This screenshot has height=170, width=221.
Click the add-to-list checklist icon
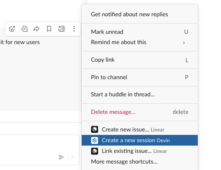[61, 29]
